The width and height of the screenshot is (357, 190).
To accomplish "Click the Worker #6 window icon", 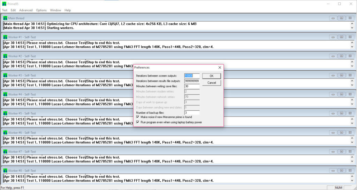I will tap(5, 133).
